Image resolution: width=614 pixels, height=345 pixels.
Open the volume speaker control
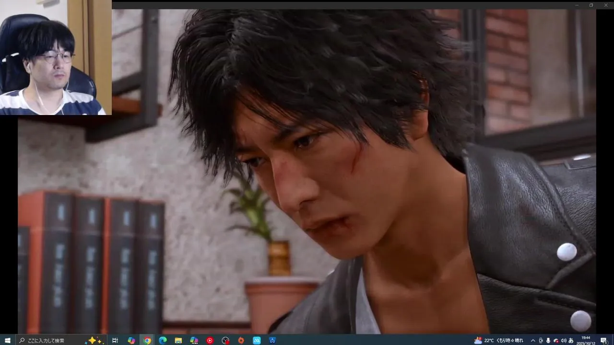563,340
